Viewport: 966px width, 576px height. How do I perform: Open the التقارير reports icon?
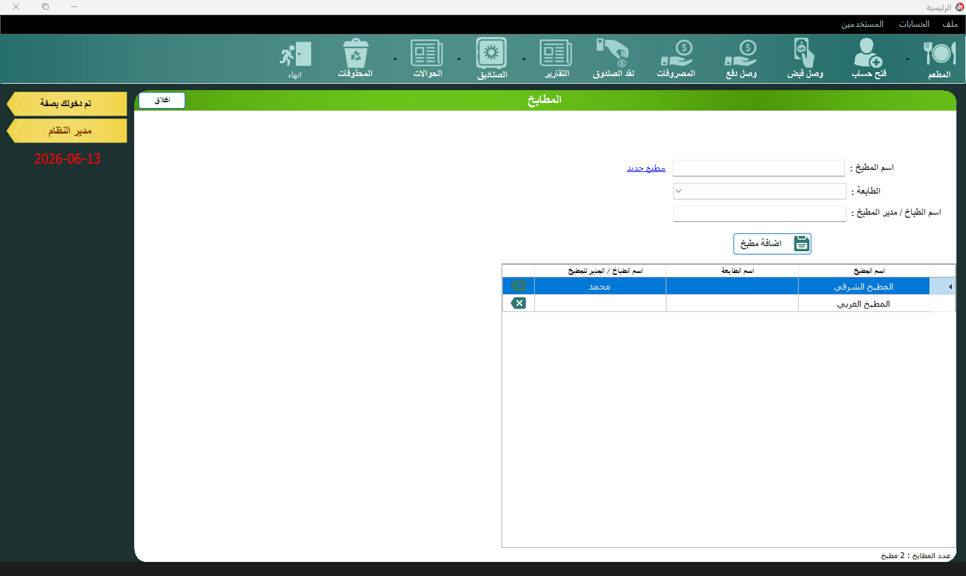556,59
